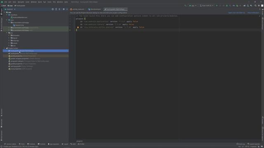This screenshot has height=148, width=264.
Task: Open the Refactor menu
Action: tap(34, 2)
